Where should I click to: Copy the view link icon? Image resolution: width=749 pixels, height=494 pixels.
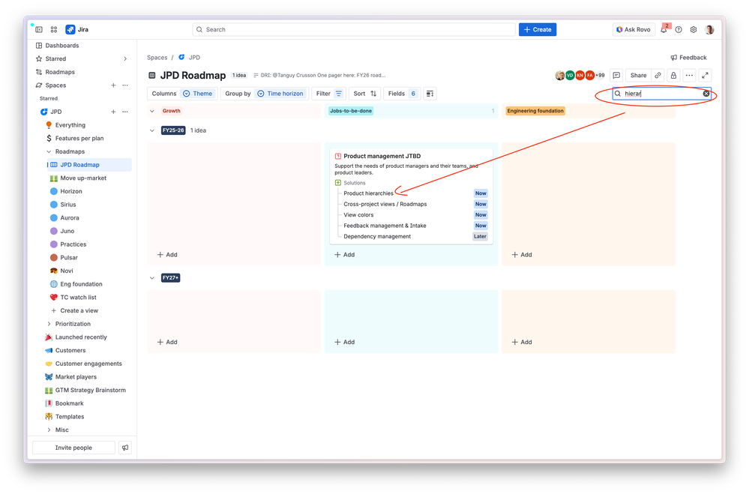[x=658, y=76]
